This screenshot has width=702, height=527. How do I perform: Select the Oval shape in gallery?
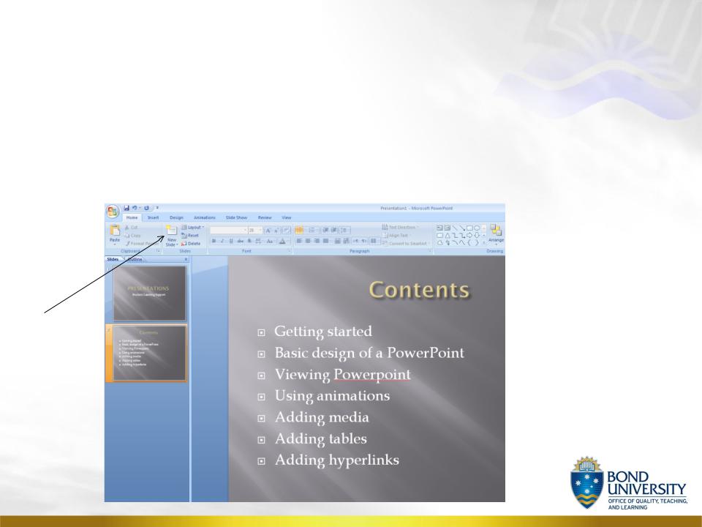(477, 228)
